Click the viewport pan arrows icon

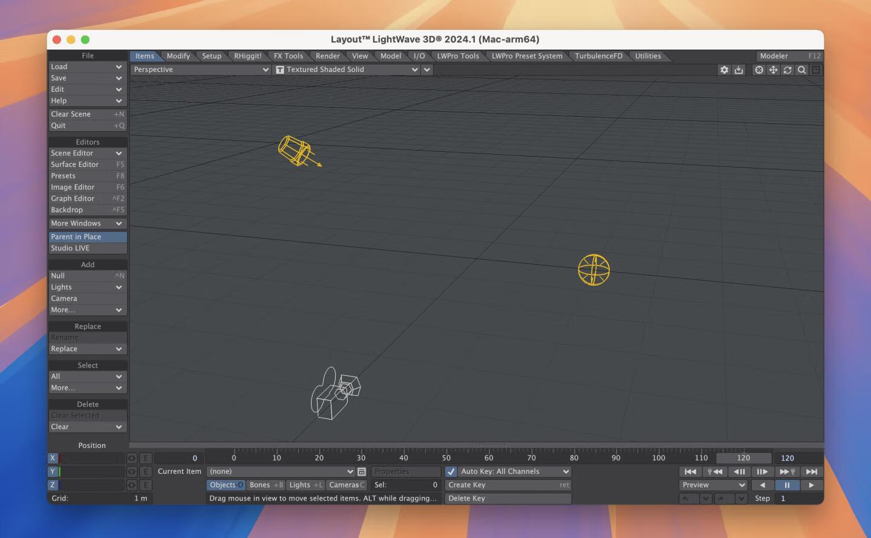[x=773, y=70]
